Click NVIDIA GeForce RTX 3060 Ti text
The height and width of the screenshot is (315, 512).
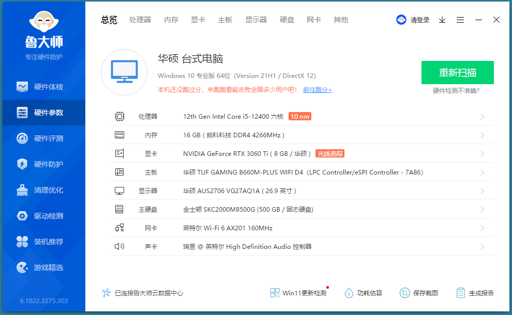click(247, 153)
